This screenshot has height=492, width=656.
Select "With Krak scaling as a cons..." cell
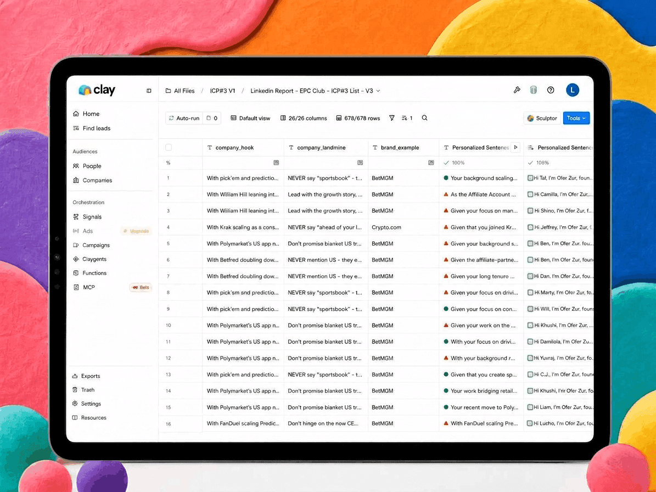(x=243, y=227)
